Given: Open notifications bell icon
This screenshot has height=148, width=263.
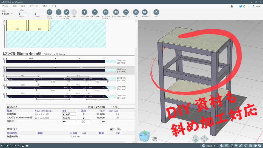Looking at the screenshot, I should point(232,6).
